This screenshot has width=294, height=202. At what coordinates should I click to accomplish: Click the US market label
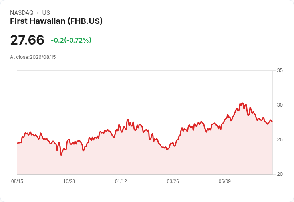click(46, 13)
